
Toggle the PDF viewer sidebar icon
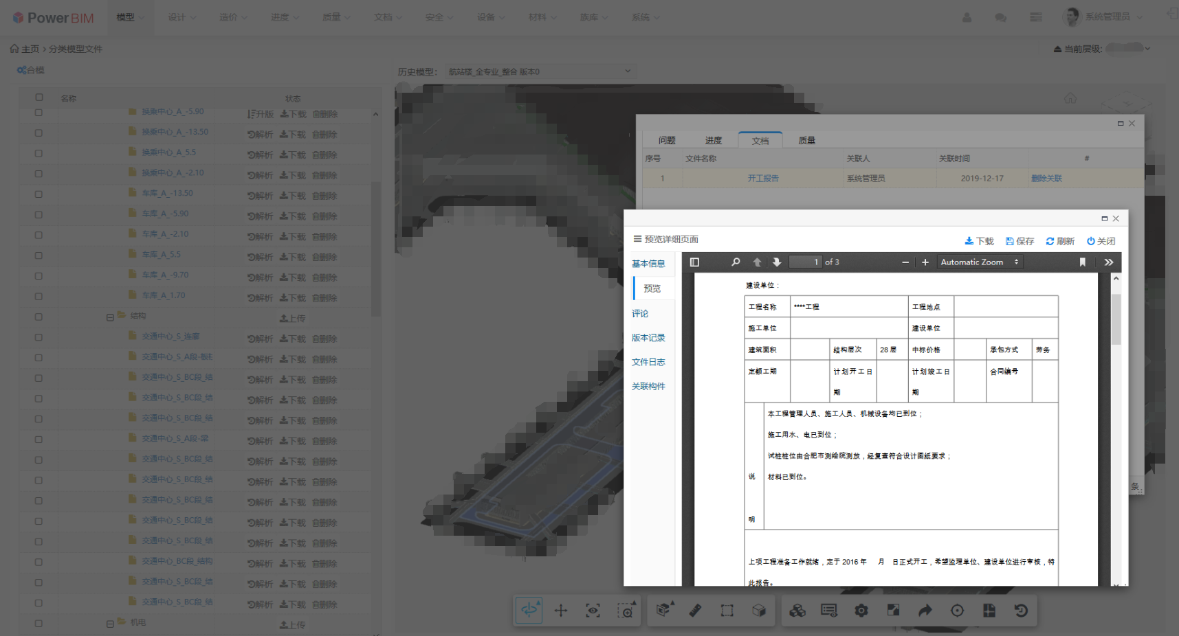[694, 262]
